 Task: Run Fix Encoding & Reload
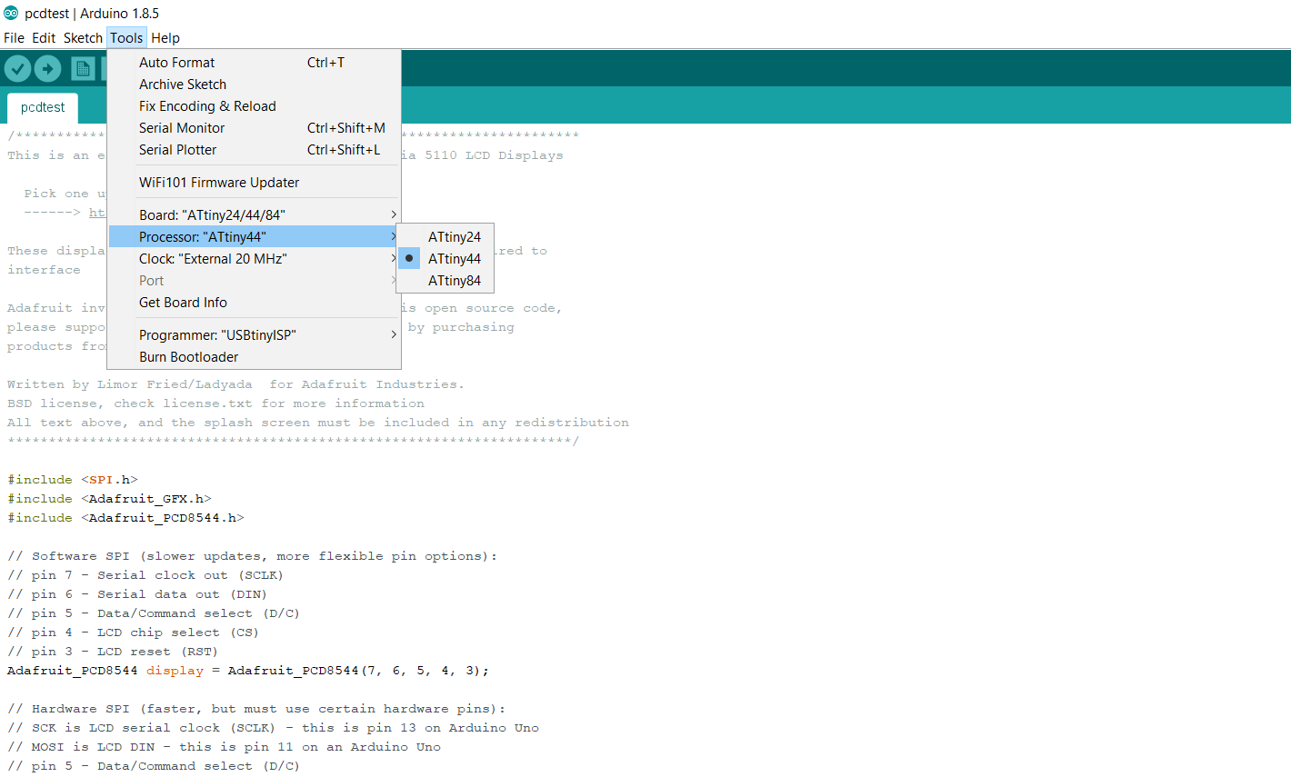(x=254, y=106)
